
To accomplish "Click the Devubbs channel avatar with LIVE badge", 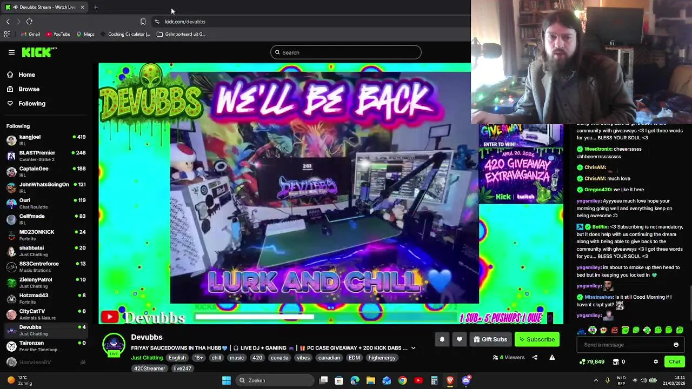I will [x=114, y=345].
